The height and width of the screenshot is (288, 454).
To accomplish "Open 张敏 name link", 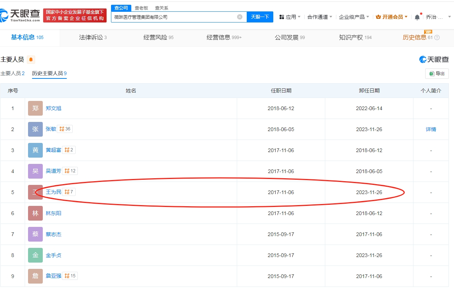I will point(51,129).
